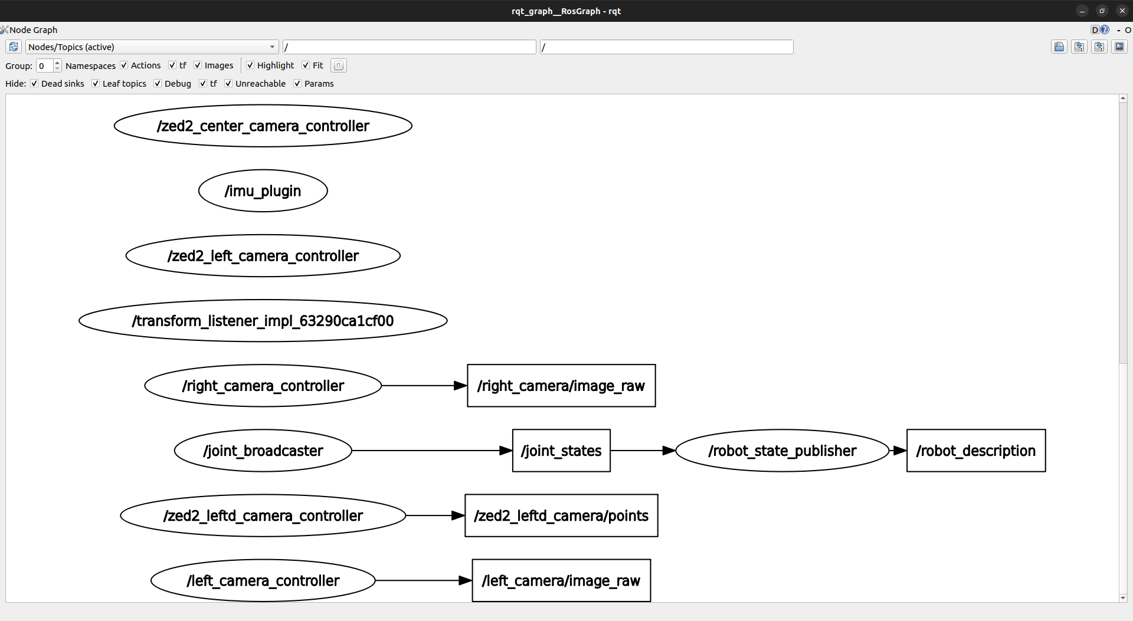1133x621 pixels.
Task: Open the plugin help question-mark icon
Action: [1105, 29]
